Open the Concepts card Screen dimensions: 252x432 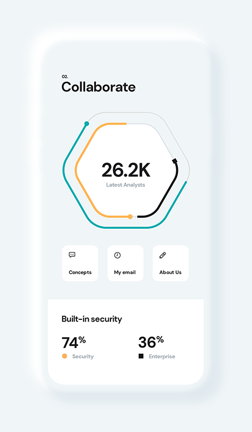click(x=80, y=263)
